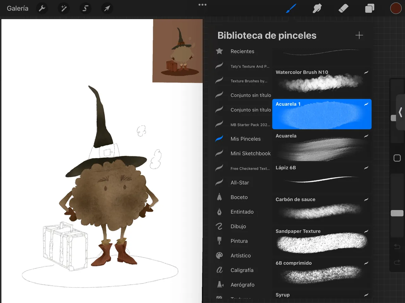Tap the Entintado ink-drop icon
Screen dimensions: 405x303
tap(219, 212)
